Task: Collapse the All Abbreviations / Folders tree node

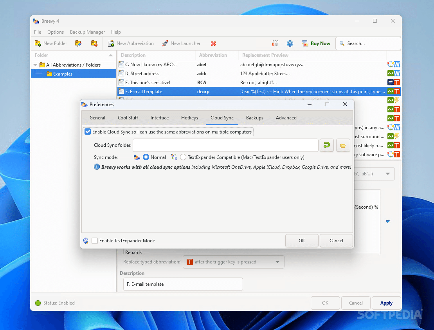Action: tap(36, 65)
